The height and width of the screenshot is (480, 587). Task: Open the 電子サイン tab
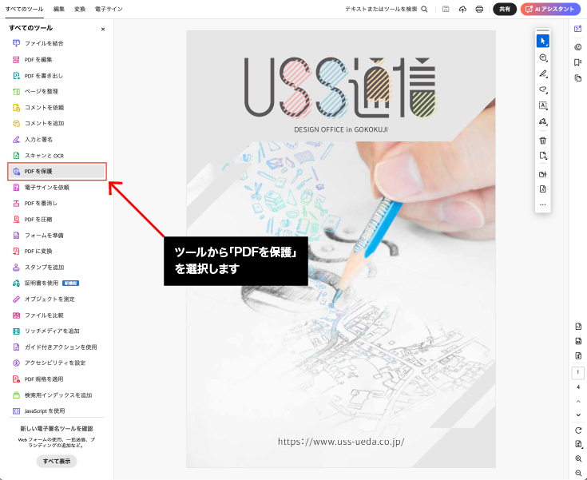tap(109, 9)
